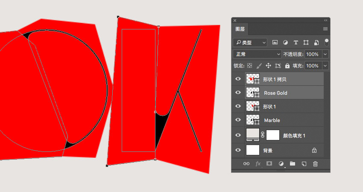
Task: Click the bottom-left path anchor point
Action: point(107,166)
